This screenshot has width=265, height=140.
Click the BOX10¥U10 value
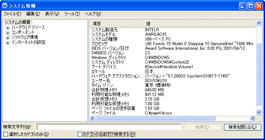pos(156,81)
